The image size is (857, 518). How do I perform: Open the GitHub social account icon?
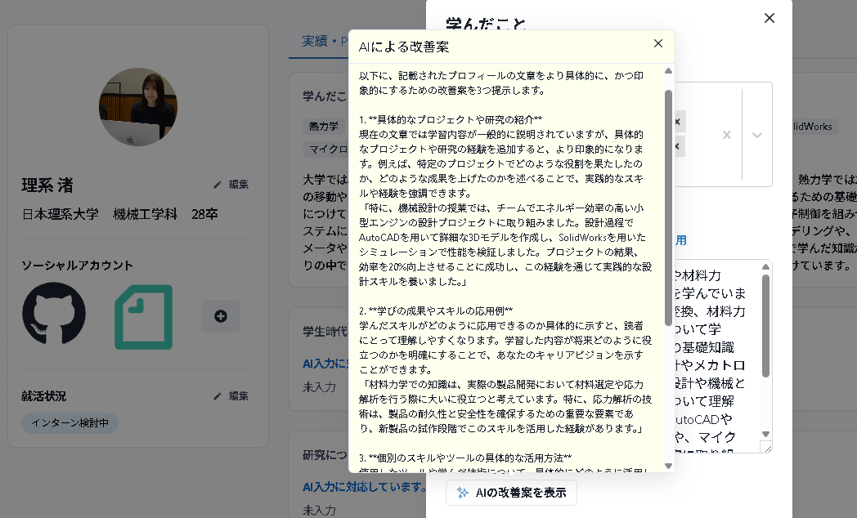[x=54, y=313]
